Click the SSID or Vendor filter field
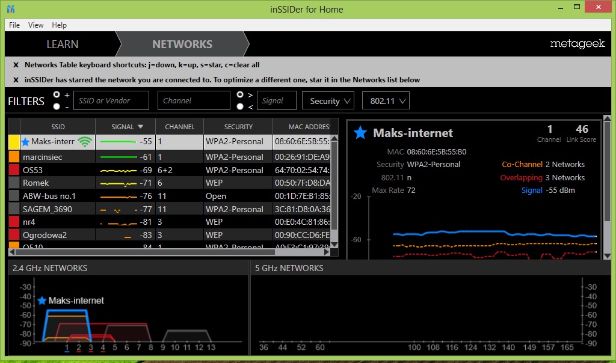This screenshot has height=363, width=616. [111, 100]
